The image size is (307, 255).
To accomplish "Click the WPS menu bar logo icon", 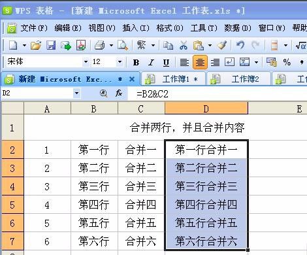I will coord(12,28).
